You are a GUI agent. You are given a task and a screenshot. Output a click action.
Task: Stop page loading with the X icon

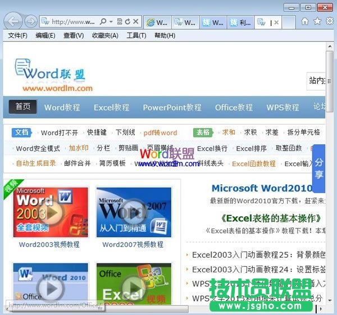point(136,22)
